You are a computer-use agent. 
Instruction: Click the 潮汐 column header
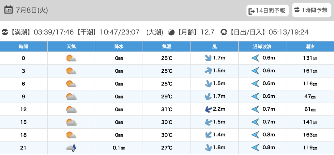(x=310, y=47)
